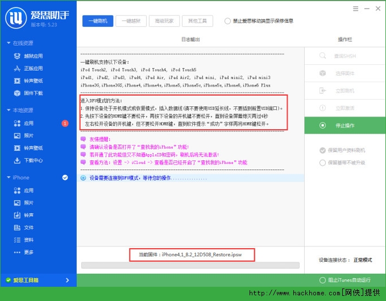Open 正版应用 app store section
The height and width of the screenshot is (301, 386).
[33, 68]
